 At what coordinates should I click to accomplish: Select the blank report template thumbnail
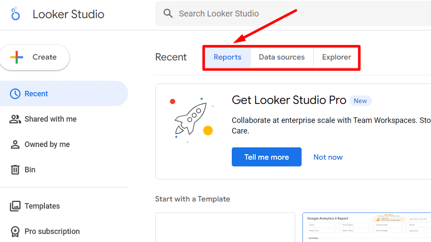point(225,227)
